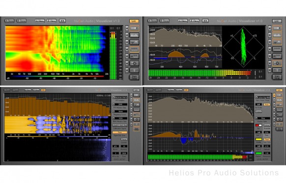Select level meter icon in bottom-right window
The height and width of the screenshot is (183, 286).
pos(279,95)
